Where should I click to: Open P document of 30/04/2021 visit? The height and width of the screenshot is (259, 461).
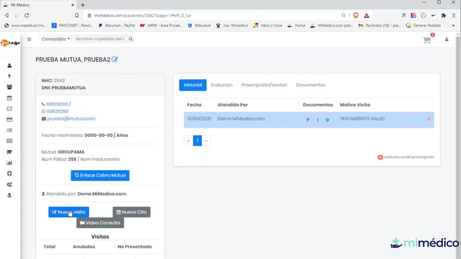tap(308, 120)
